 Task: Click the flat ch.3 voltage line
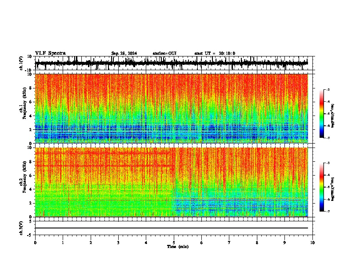[x=172, y=228]
